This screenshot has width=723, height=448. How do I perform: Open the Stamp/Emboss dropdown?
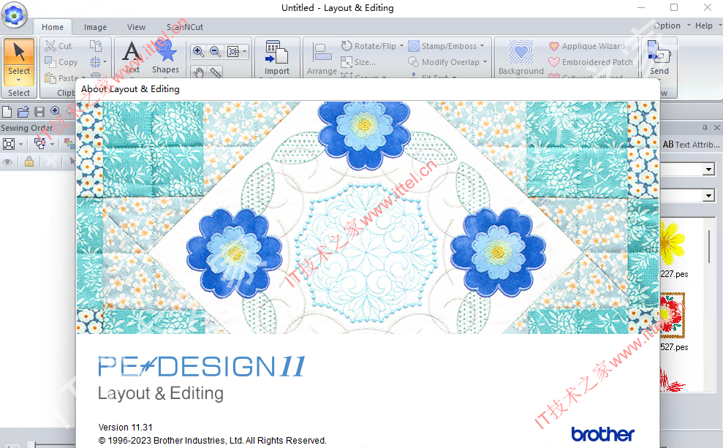pos(482,45)
